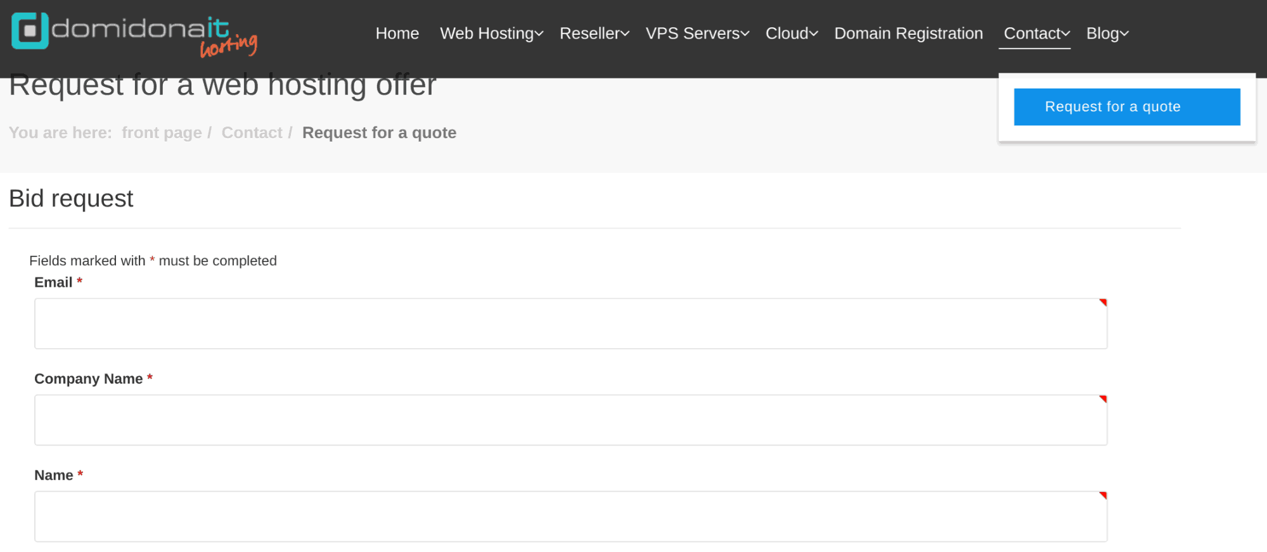The height and width of the screenshot is (552, 1267).
Task: Follow the front page breadcrumb link
Action: pos(162,133)
